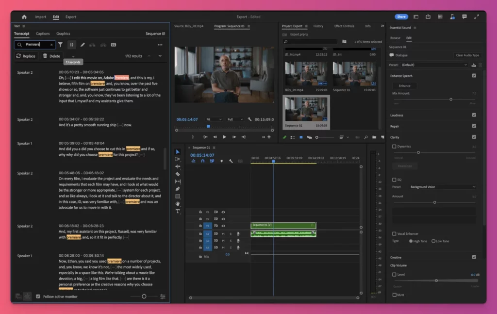Toggle the show pauses bracket icon

[72, 45]
